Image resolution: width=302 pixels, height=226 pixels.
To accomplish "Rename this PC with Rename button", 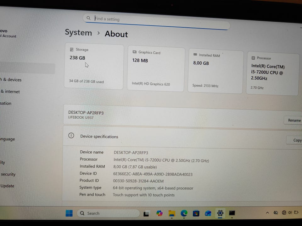I will 294,120.
